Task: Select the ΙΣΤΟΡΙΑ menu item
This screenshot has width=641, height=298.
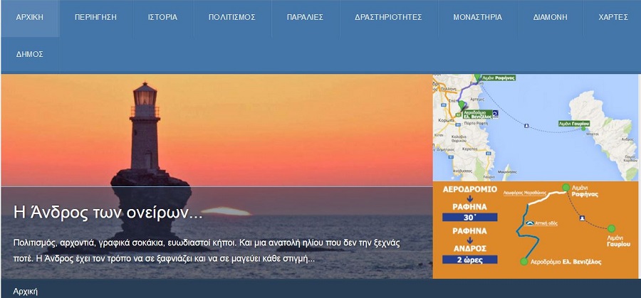Action: pyautogui.click(x=162, y=18)
